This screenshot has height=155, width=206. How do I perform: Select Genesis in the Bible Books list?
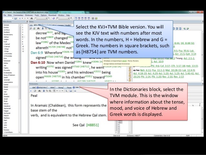pos(6,25)
